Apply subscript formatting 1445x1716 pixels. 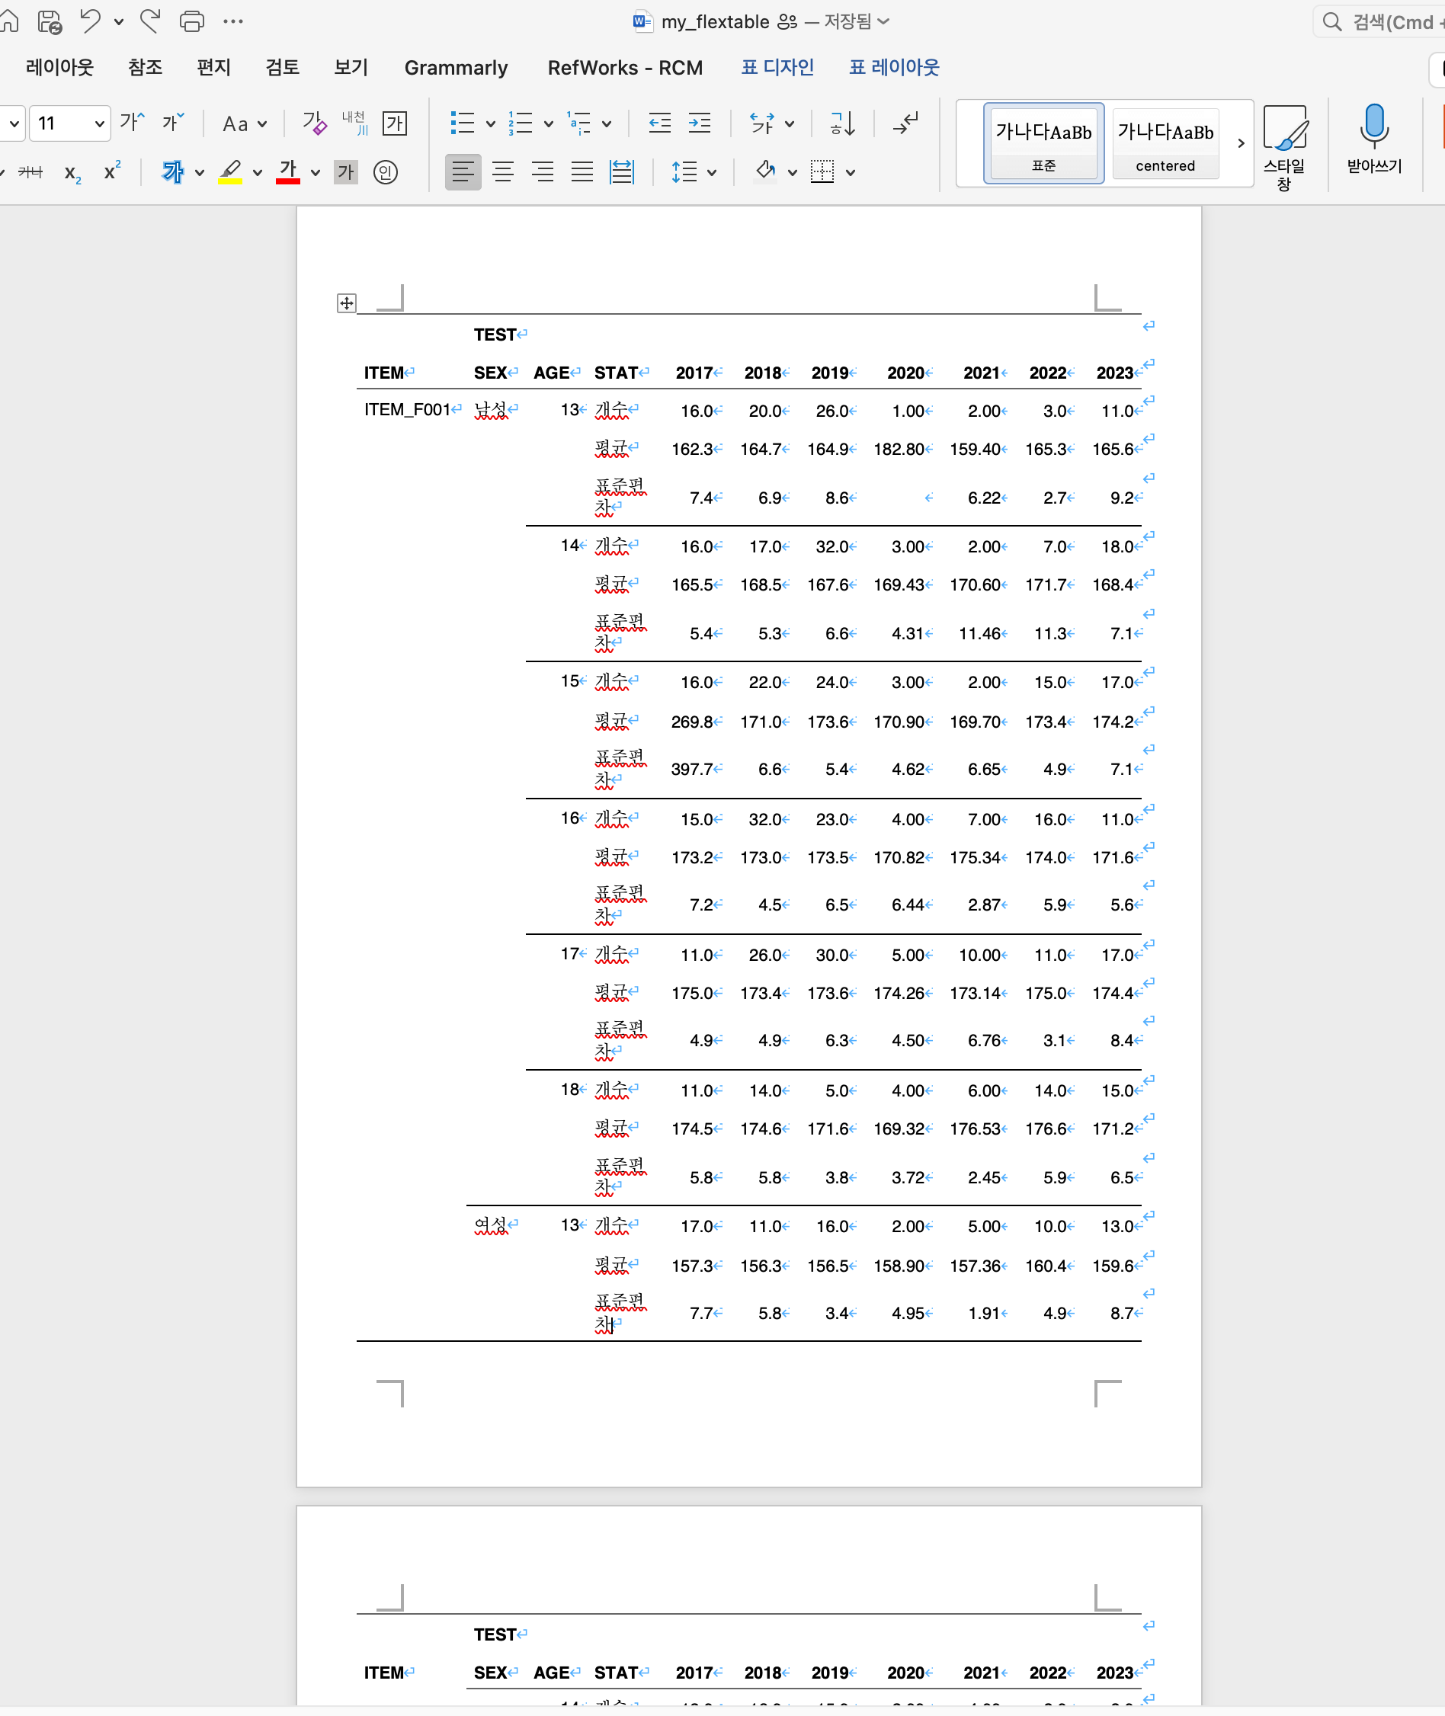click(72, 173)
